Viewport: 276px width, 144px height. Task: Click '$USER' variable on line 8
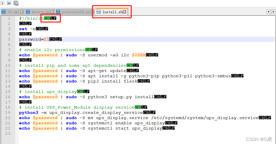click(139, 55)
